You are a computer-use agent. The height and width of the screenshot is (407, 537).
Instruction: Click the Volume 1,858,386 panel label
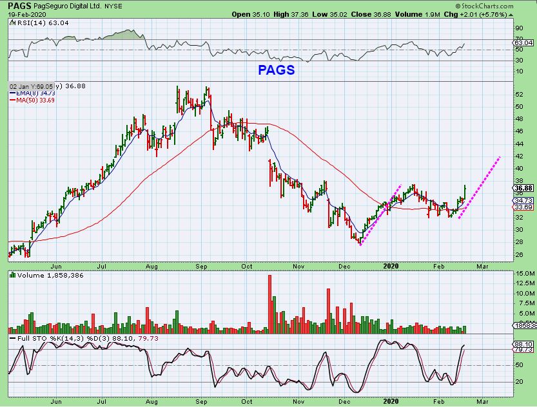50,276
